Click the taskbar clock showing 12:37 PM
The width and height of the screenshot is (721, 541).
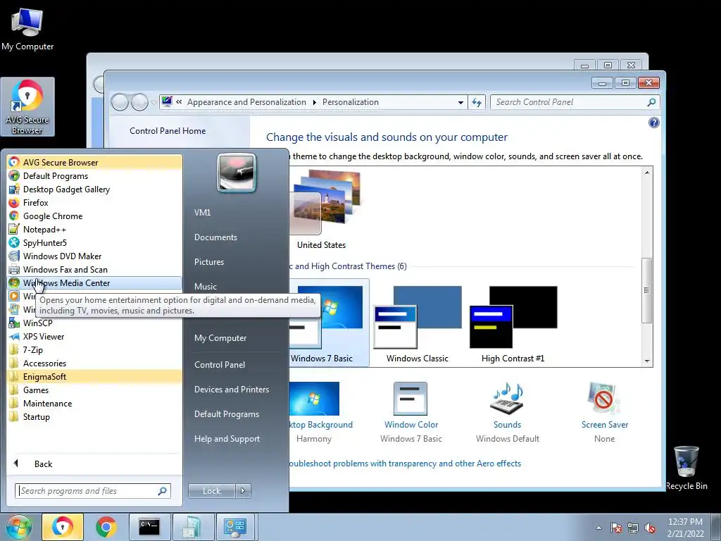[685, 528]
